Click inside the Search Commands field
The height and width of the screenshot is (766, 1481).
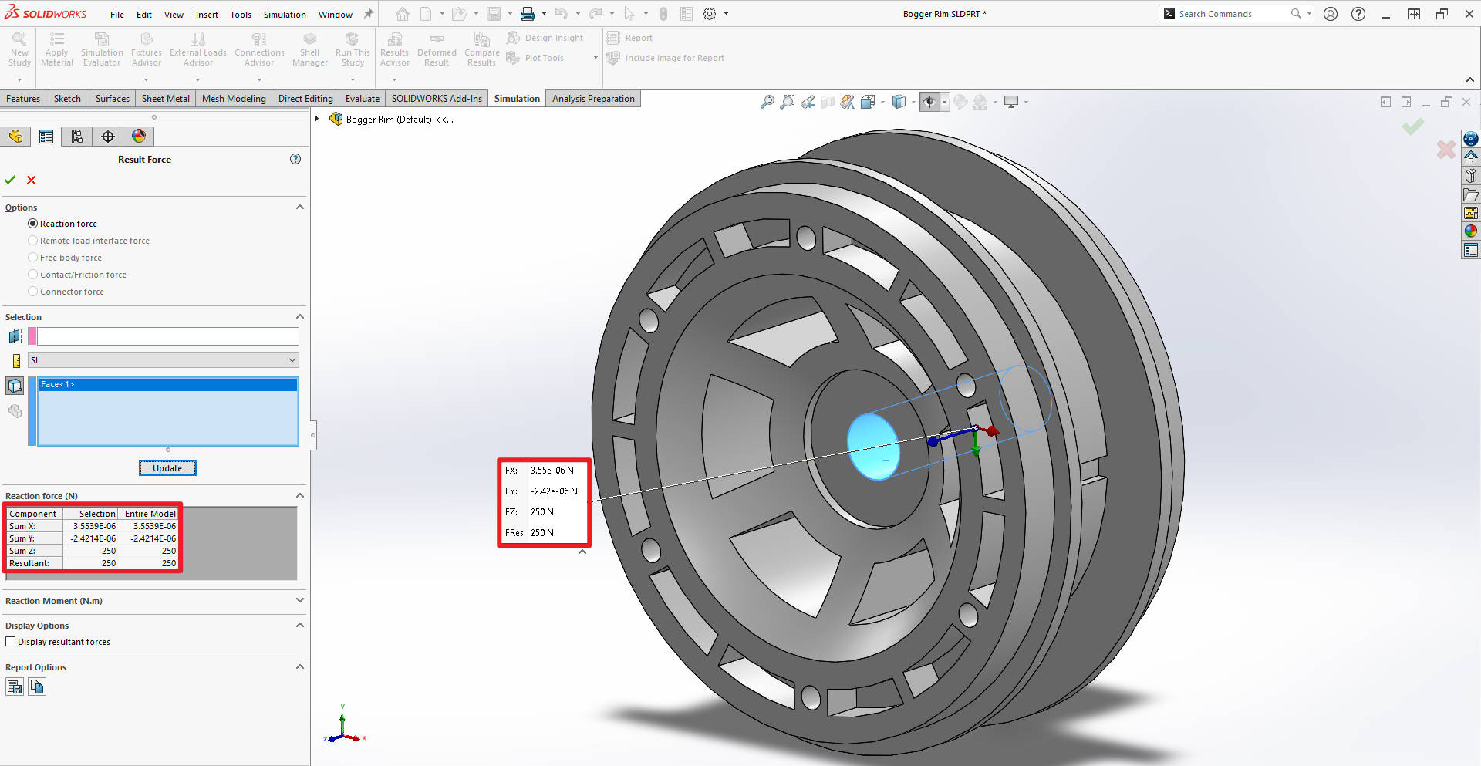point(1226,13)
